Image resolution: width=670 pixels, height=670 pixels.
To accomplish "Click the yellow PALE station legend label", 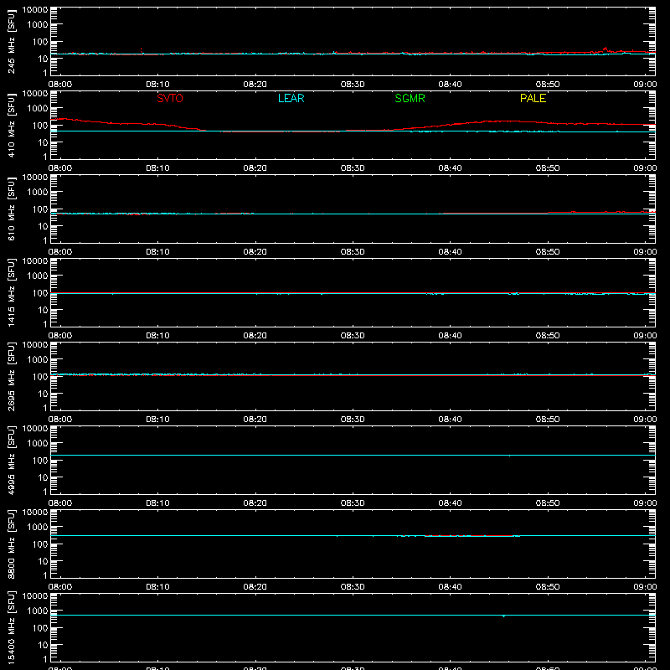I will (533, 98).
